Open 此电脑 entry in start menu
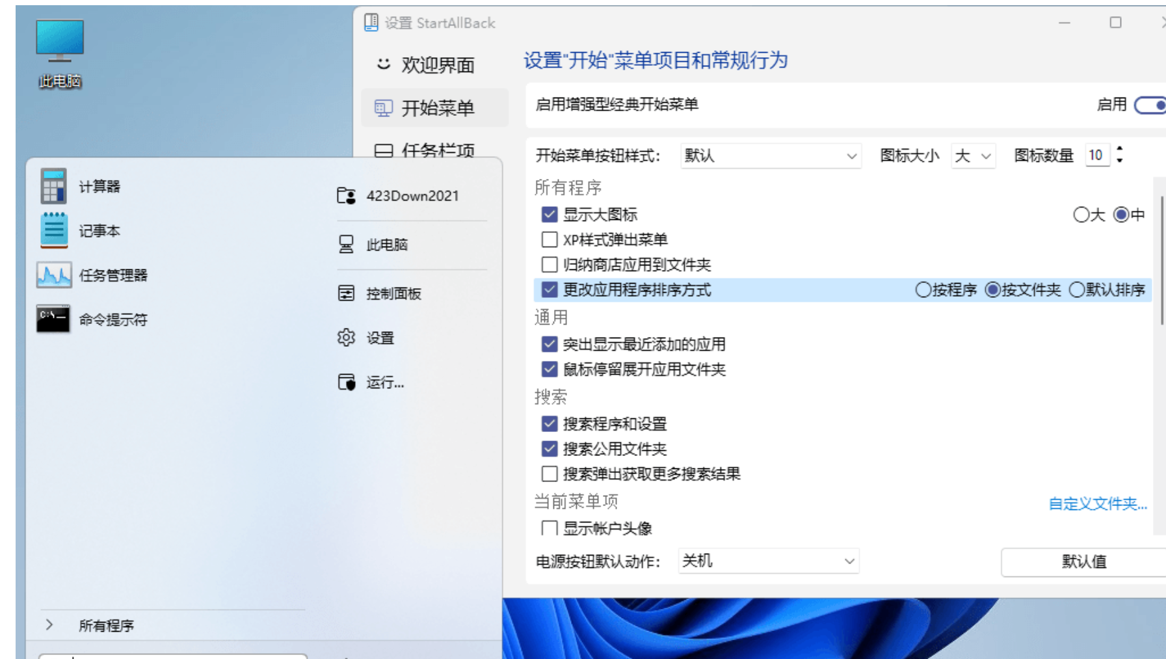The image size is (1166, 659). [x=412, y=245]
